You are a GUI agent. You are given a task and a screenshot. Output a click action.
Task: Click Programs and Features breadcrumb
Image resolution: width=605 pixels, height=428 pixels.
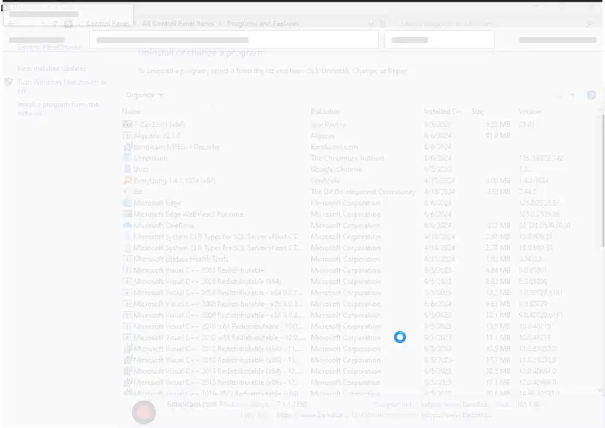[x=263, y=24]
